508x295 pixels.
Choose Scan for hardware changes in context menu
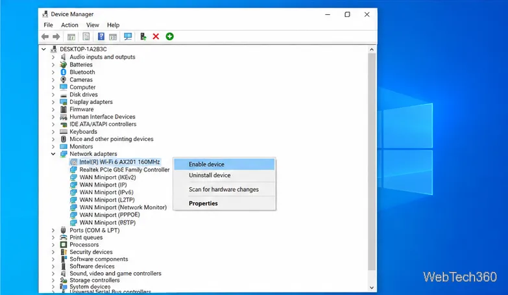224,189
